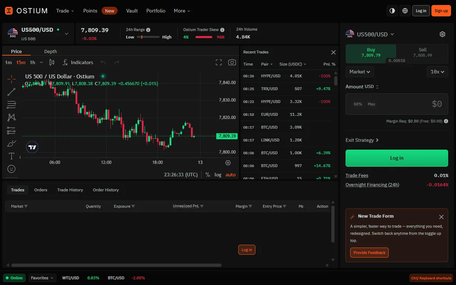This screenshot has width=456, height=285.
Task: Select the crosshair cursor tool
Action: [11, 79]
